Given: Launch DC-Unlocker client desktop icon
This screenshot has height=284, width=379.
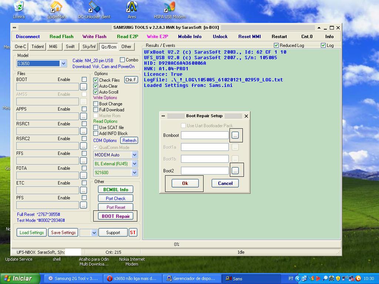Looking at the screenshot, I should (x=94, y=10).
